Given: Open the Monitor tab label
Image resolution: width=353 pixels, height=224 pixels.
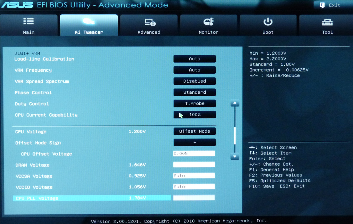Looking at the screenshot, I should (209, 32).
